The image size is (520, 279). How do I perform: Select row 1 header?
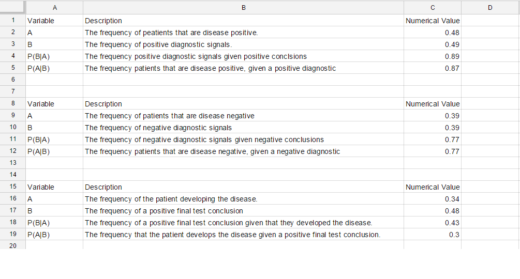[x=12, y=21]
